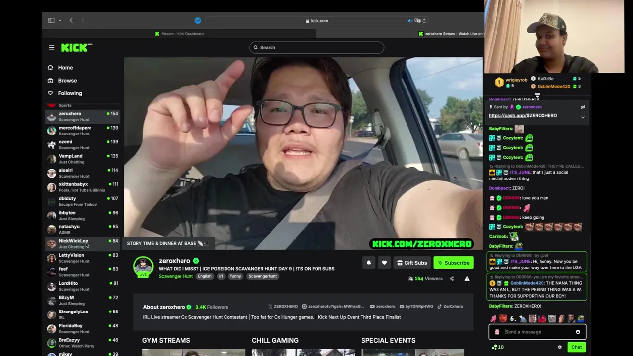Open ozemi channel in sidebar
Screen dimensions: 633x356
pos(83,144)
